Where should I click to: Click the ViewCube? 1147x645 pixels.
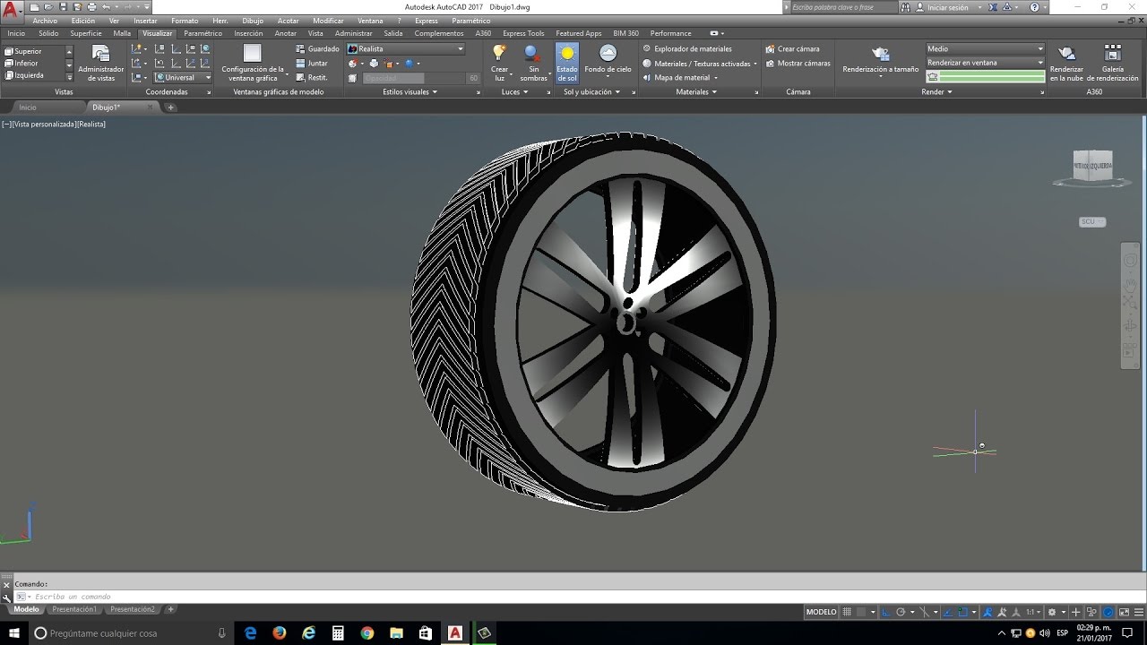tap(1092, 166)
